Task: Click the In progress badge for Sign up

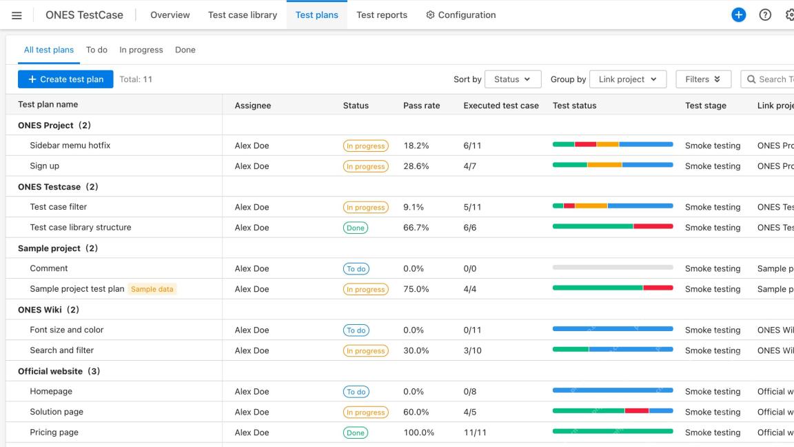Action: coord(365,166)
